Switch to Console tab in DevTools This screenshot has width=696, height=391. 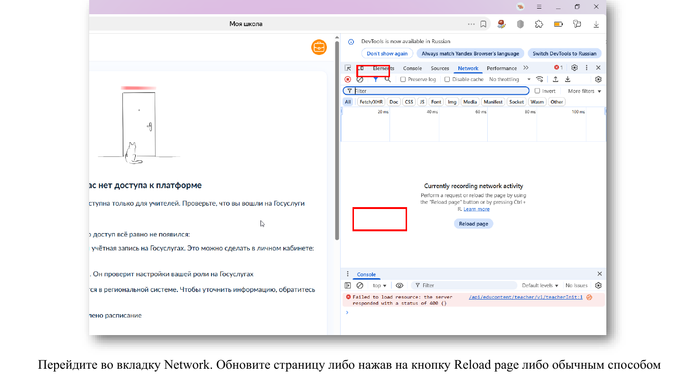(x=412, y=68)
